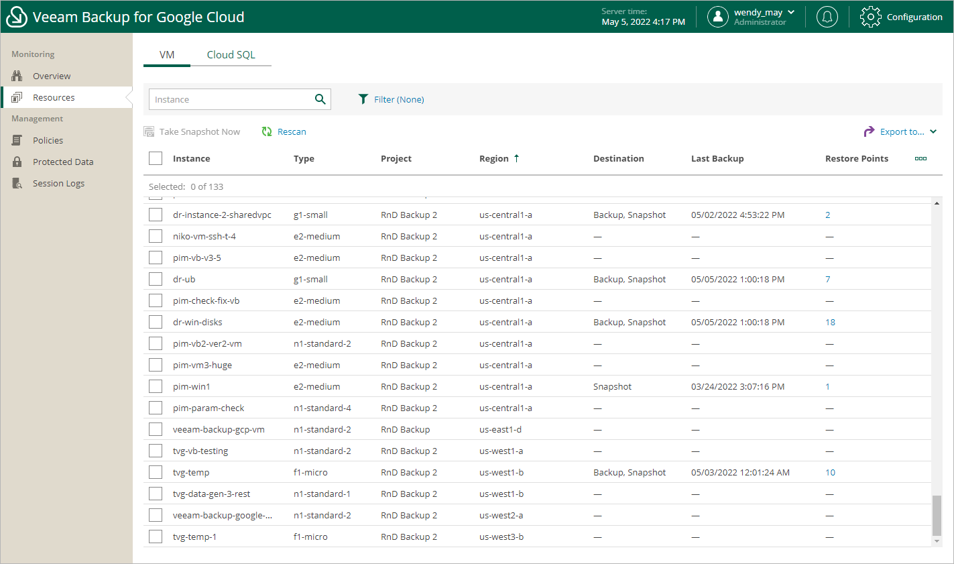954x564 pixels.
Task: Tick the tvg-temp row checkbox
Action: (156, 472)
